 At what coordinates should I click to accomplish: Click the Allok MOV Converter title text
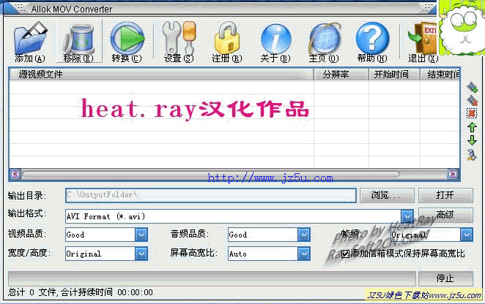pos(72,9)
